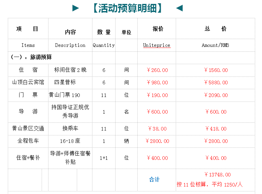Click the ￥418.00 amount cell
Screen dimensions: 262x194
click(x=216, y=129)
